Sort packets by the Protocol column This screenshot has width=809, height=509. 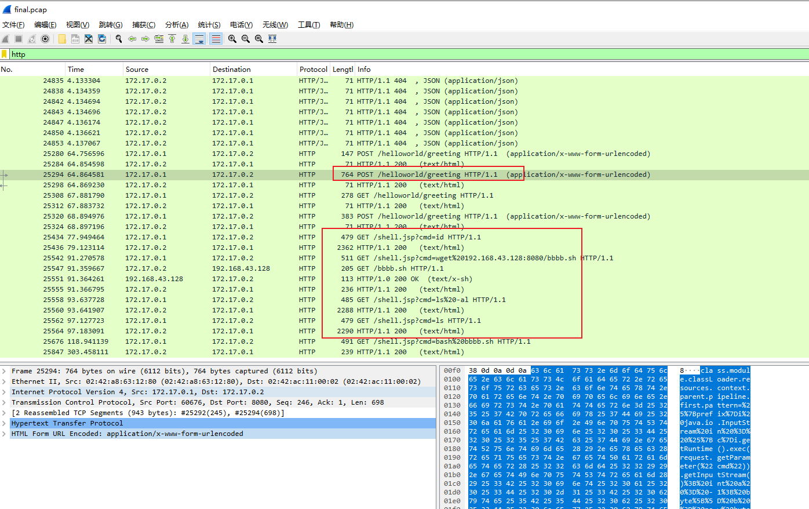pyautogui.click(x=314, y=69)
